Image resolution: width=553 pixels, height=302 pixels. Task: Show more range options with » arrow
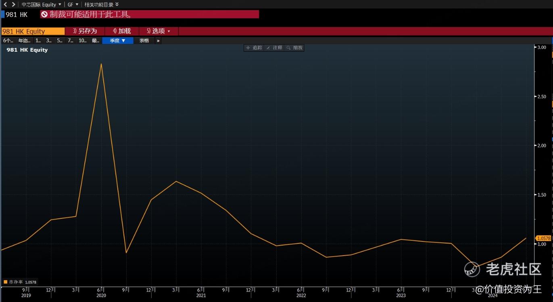click(x=158, y=41)
